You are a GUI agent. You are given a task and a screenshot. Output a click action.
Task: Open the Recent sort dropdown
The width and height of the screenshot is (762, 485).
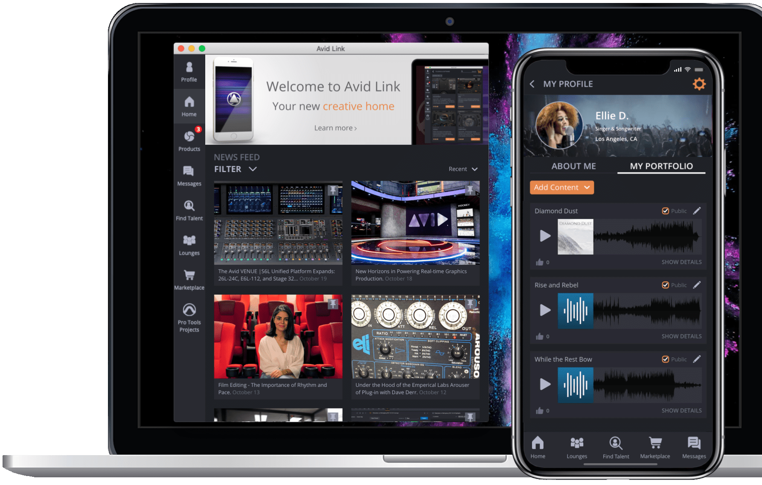[x=463, y=169]
